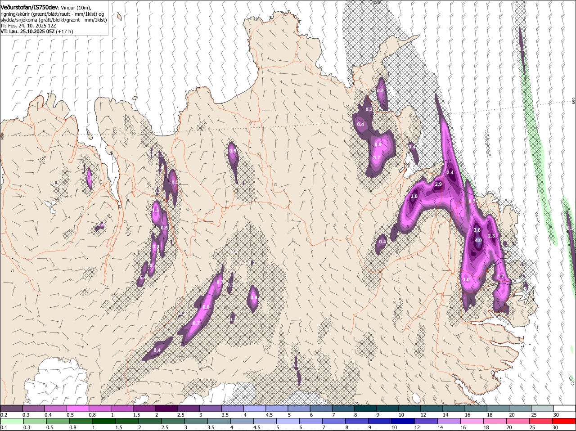Click the 3.6 precipitation value on the map
576x431 pixels.
pyautogui.click(x=477, y=230)
